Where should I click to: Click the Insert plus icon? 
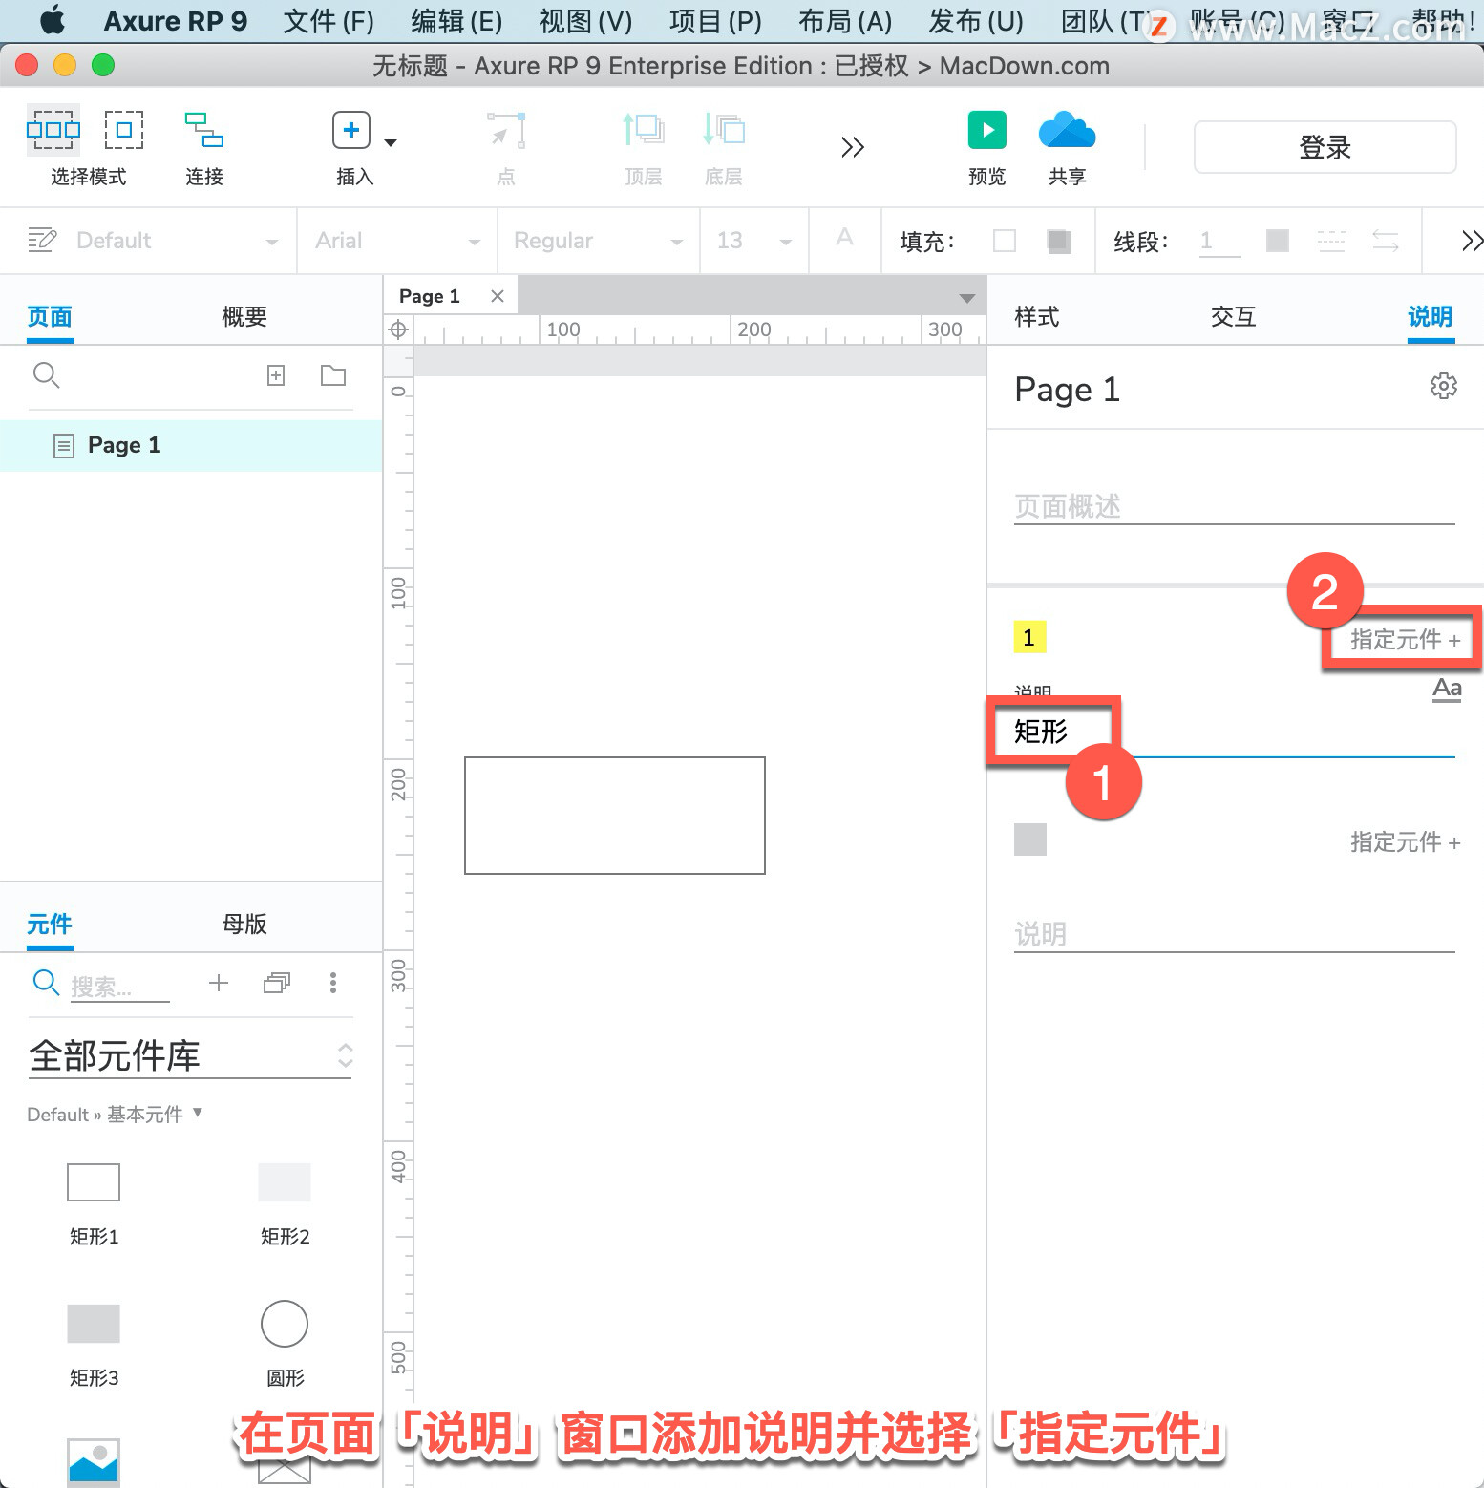[351, 130]
